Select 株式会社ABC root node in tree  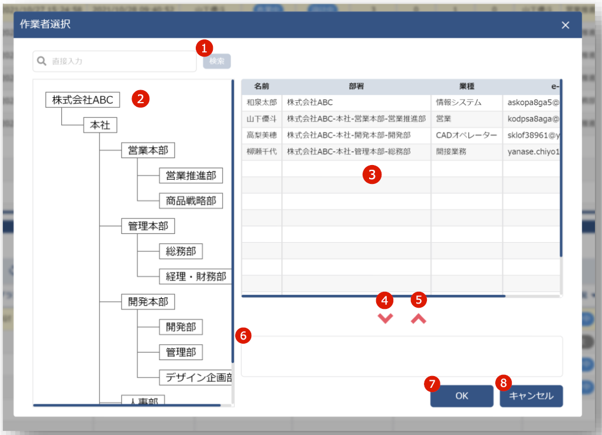coord(83,100)
